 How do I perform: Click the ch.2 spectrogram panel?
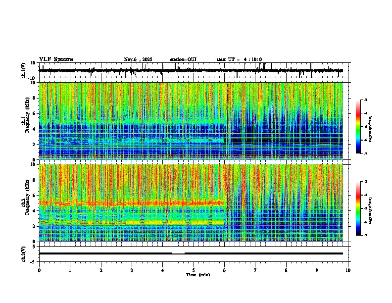(x=191, y=203)
